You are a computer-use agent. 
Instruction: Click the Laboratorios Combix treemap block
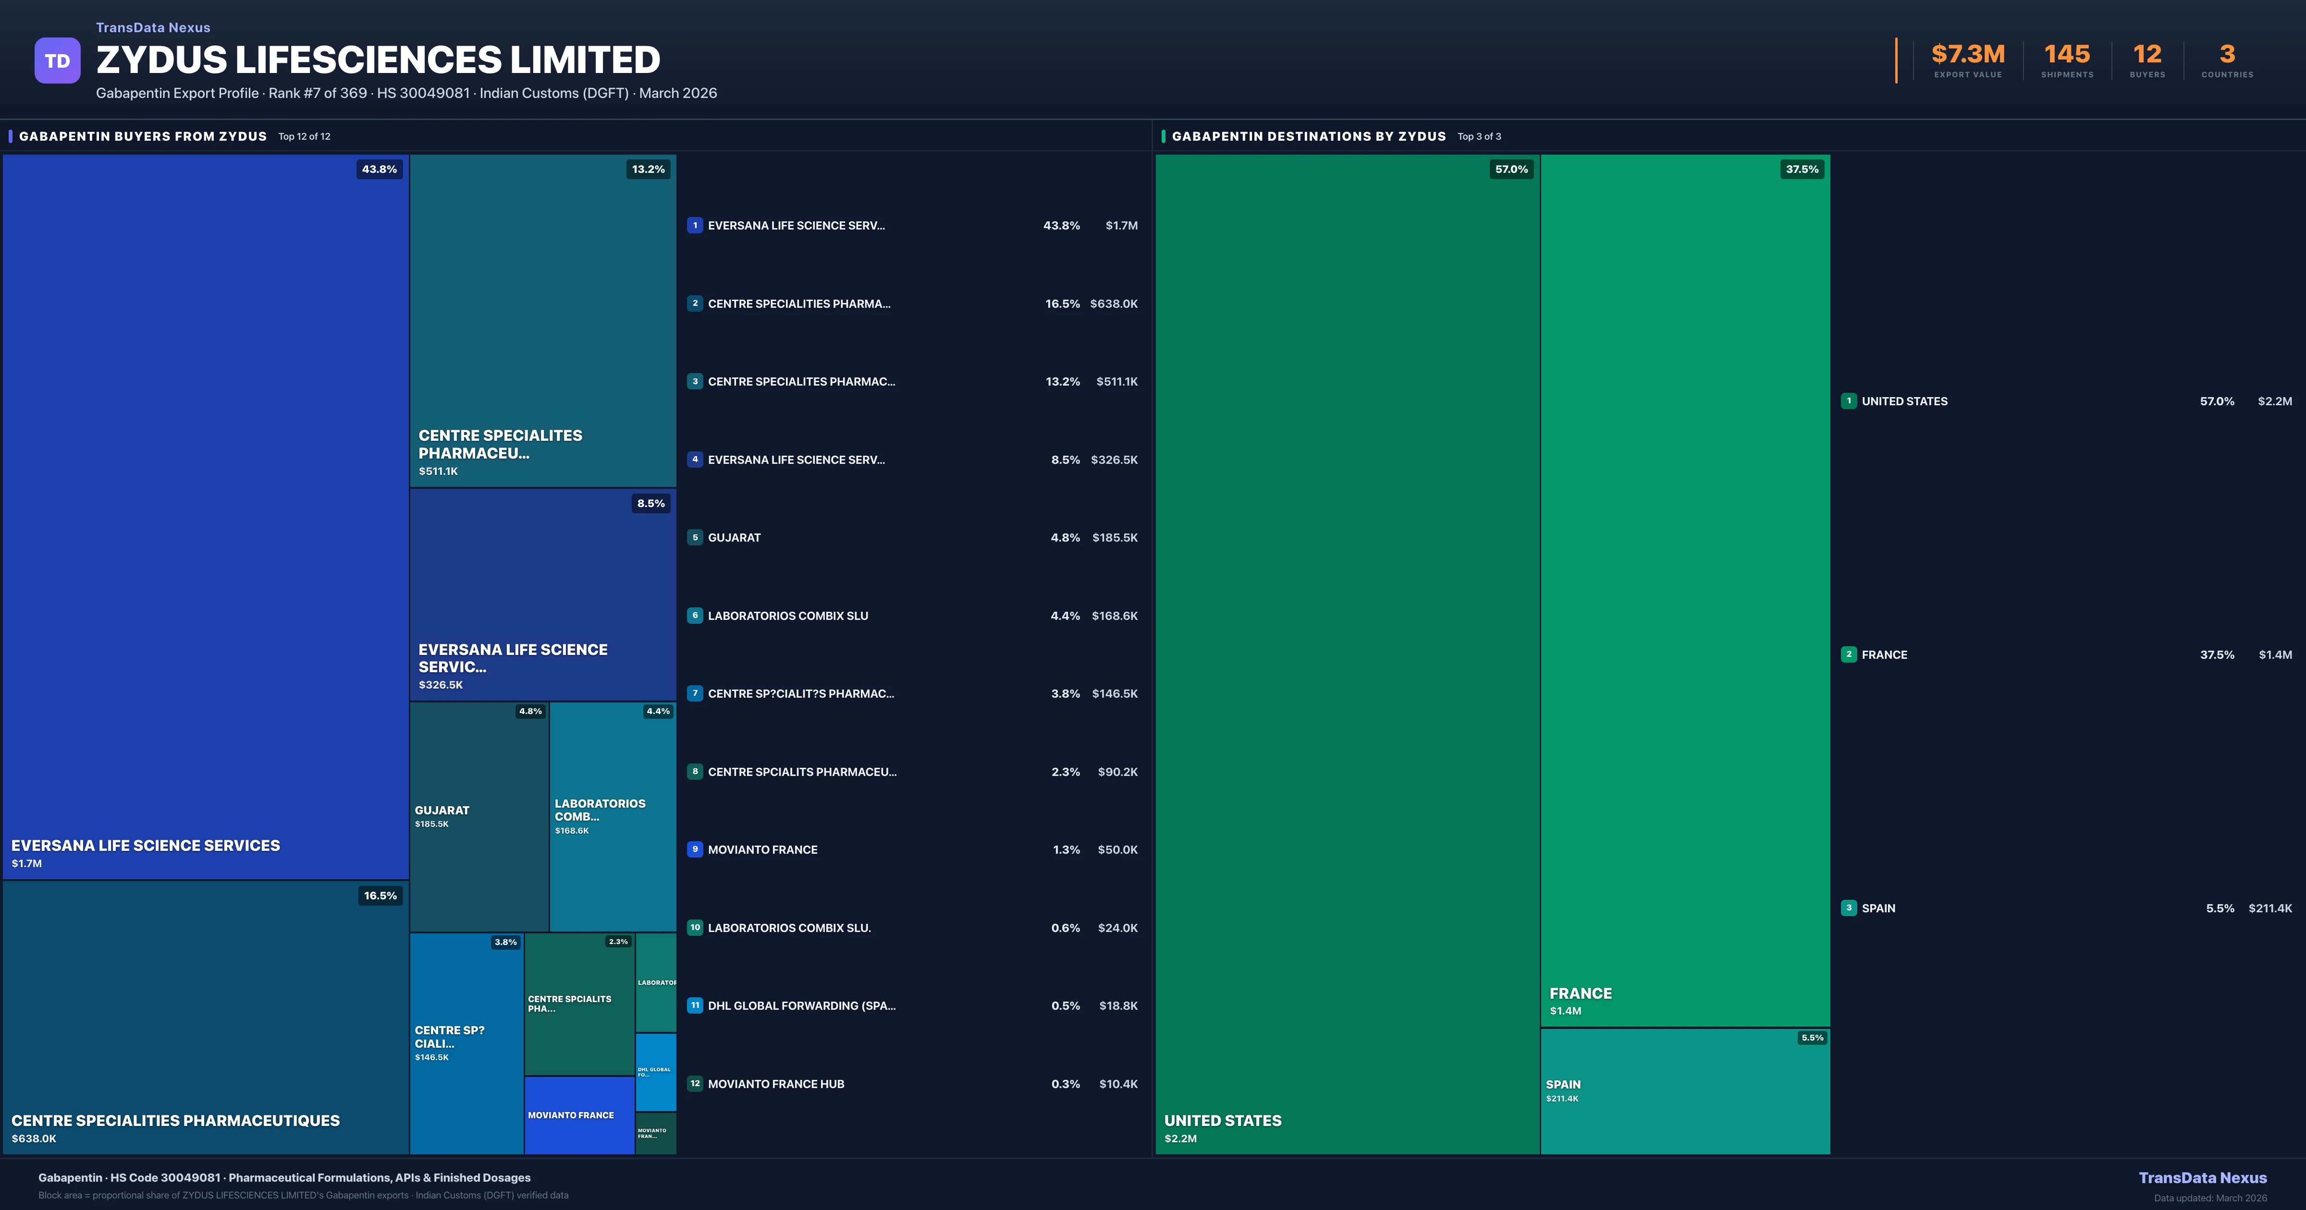click(x=613, y=816)
